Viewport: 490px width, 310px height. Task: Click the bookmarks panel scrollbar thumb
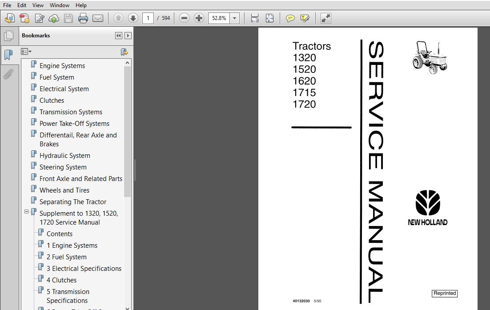(x=127, y=132)
